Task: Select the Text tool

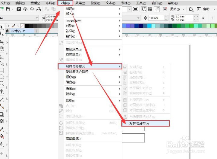Action: point(2,91)
